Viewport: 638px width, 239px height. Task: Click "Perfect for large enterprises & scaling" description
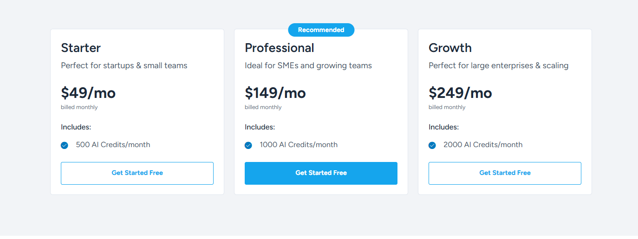[498, 65]
